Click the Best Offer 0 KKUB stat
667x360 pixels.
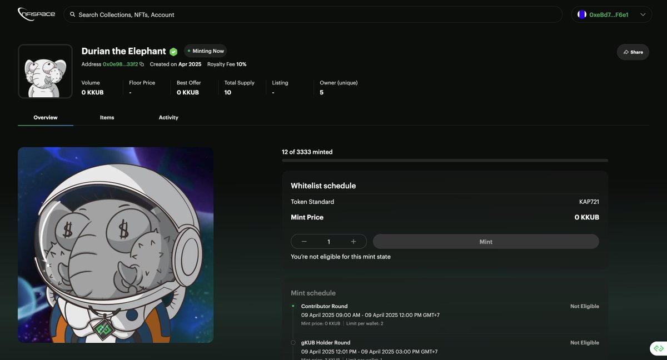point(189,88)
